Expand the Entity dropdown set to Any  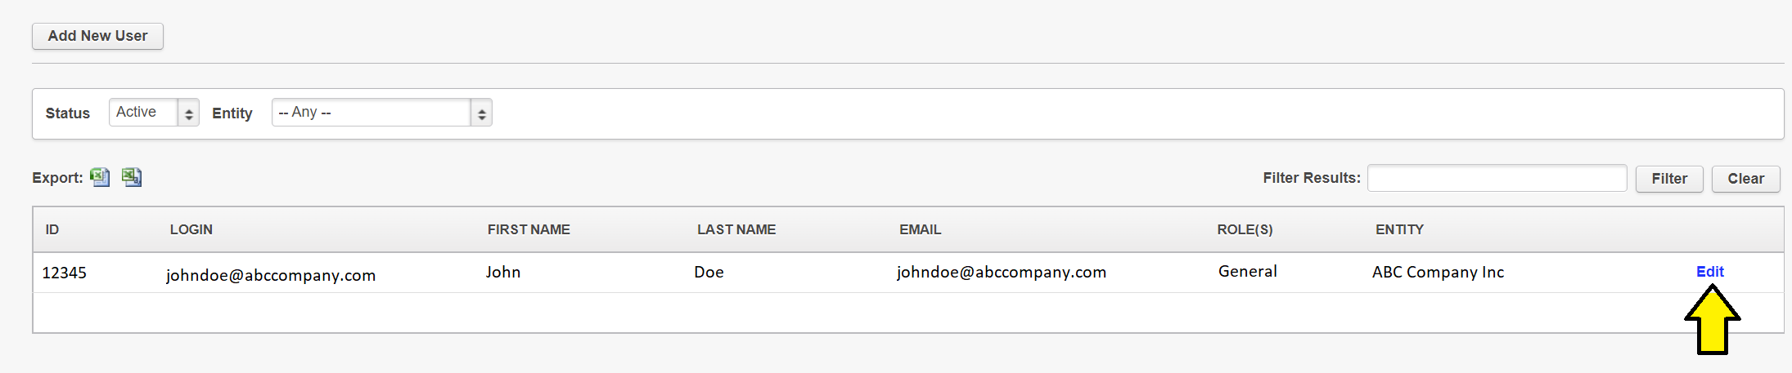tap(381, 113)
